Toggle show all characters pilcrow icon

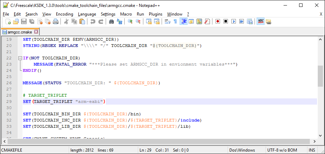pyautogui.click(x=175, y=21)
